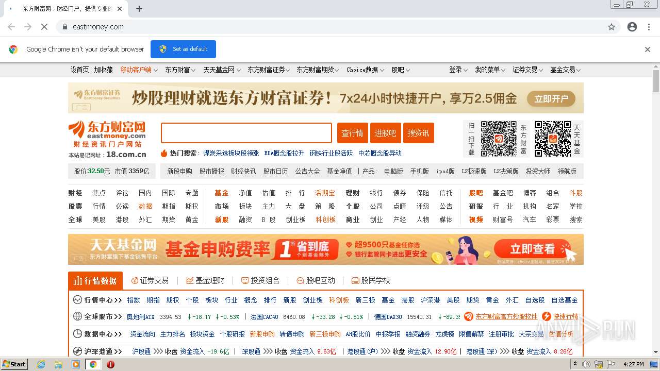Click the 搜资讯 button
This screenshot has width=660, height=371.
[x=419, y=133]
